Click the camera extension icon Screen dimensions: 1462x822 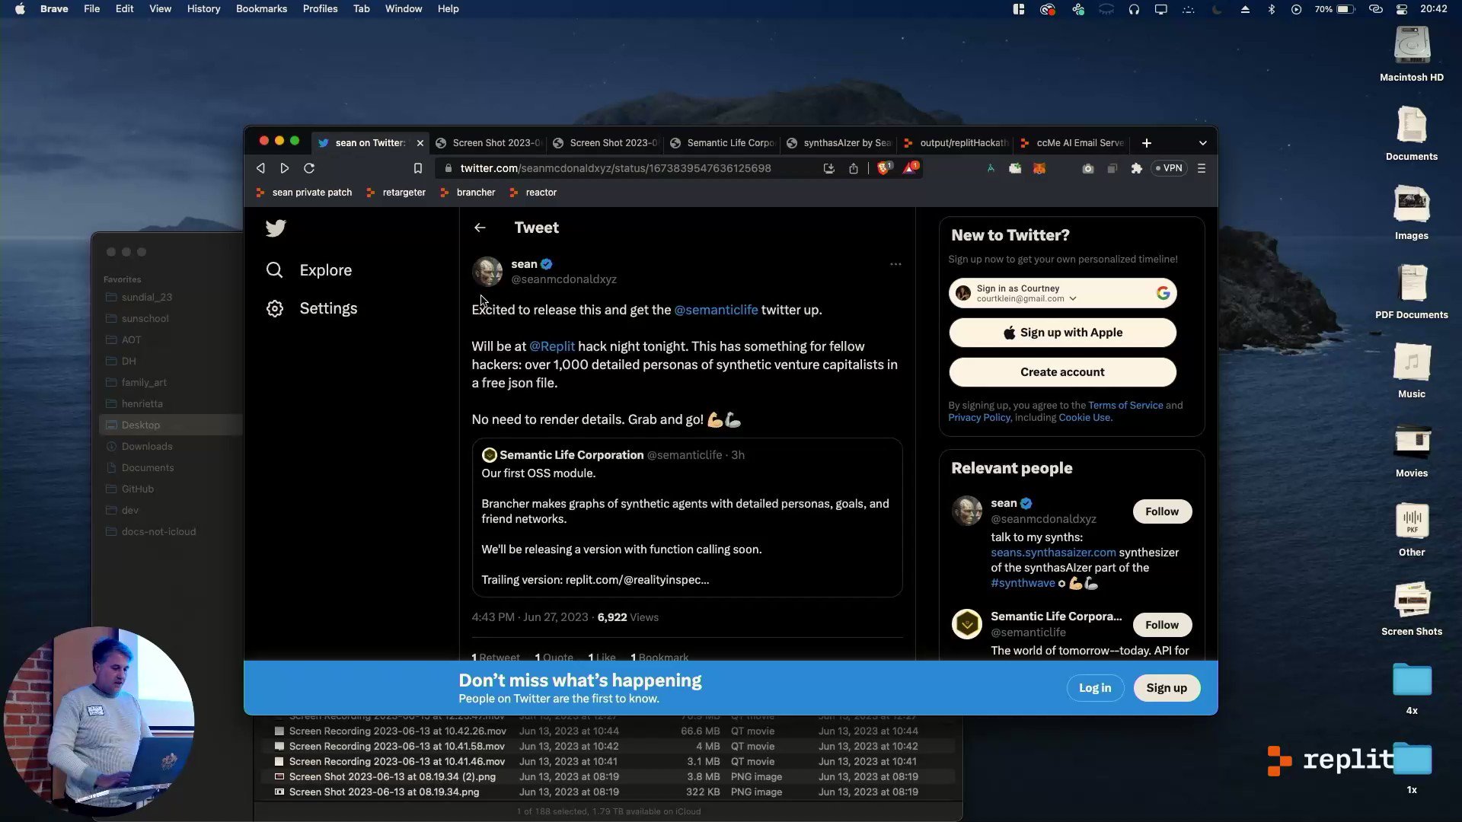click(1088, 168)
